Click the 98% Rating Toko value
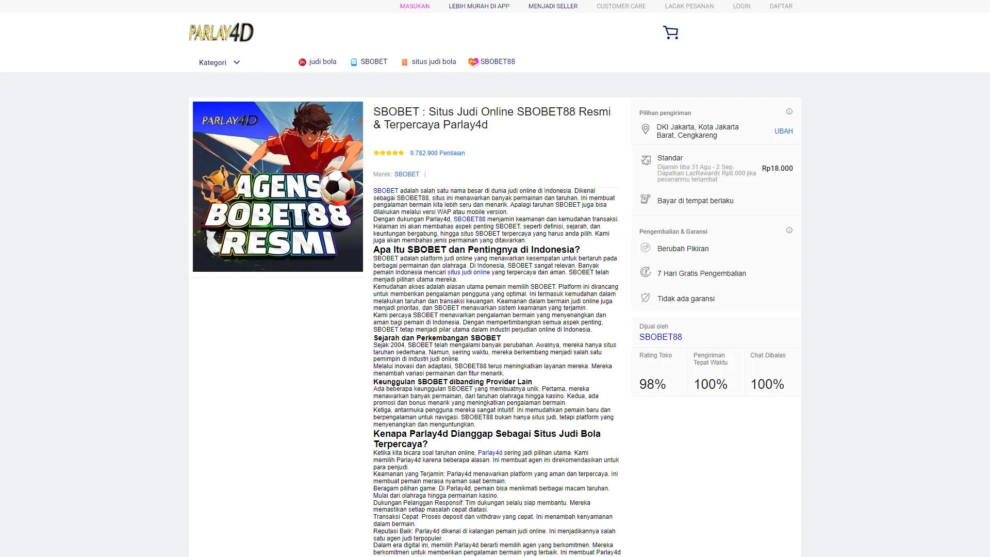The width and height of the screenshot is (990, 557). pos(653,384)
